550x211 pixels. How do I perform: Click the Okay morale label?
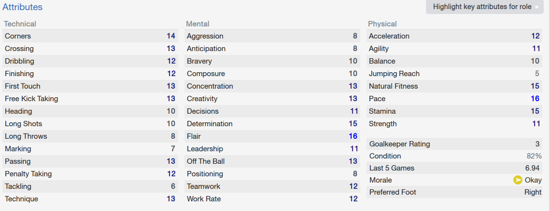[533, 180]
